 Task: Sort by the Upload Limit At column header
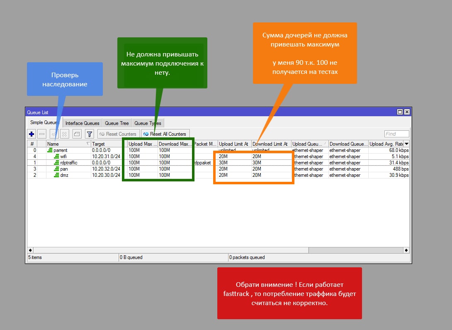click(x=234, y=144)
